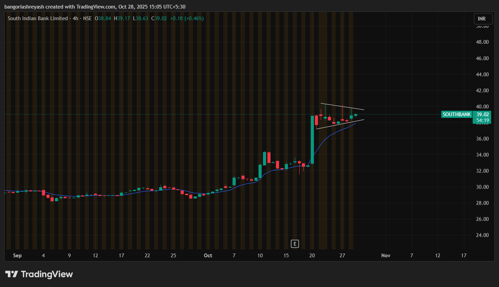This screenshot has width=499, height=287.
Task: Click the 28.00 price axis label
Action: tap(482, 203)
